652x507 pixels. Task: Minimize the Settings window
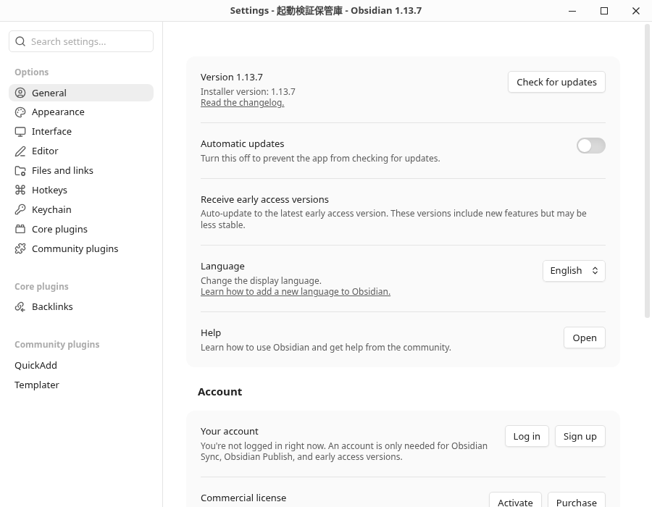(572, 11)
